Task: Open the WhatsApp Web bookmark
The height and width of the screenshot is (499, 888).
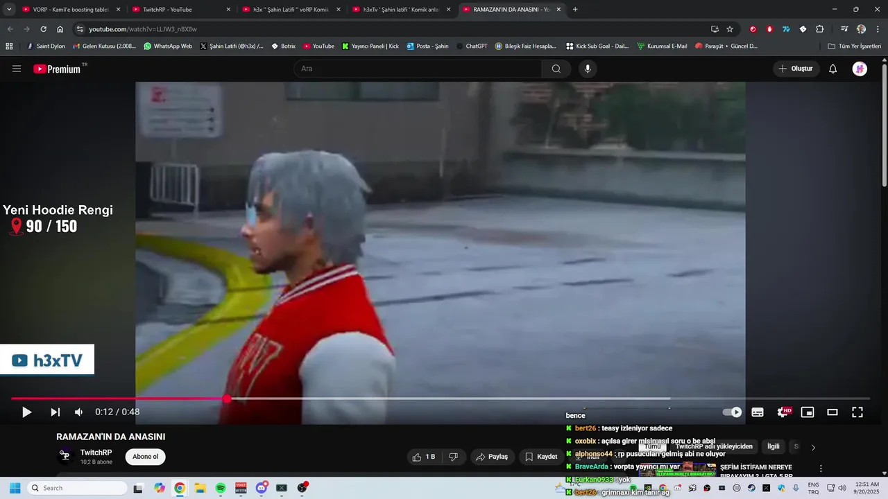Action: coord(168,46)
